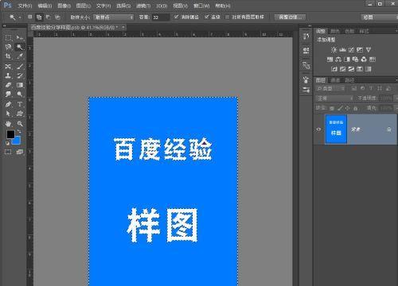Hide the background layer with eye icon

coord(319,129)
